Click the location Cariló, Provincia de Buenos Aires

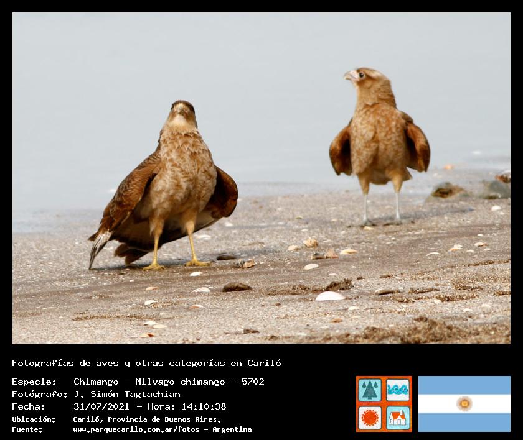(147, 419)
